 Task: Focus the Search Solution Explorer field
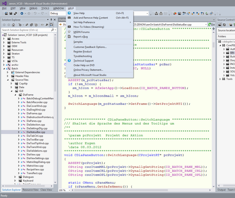pos(26,30)
